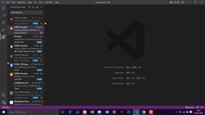The image size is (205, 115).
Task: Click warning icon on Live HTML Previewer
Action: click(41, 98)
